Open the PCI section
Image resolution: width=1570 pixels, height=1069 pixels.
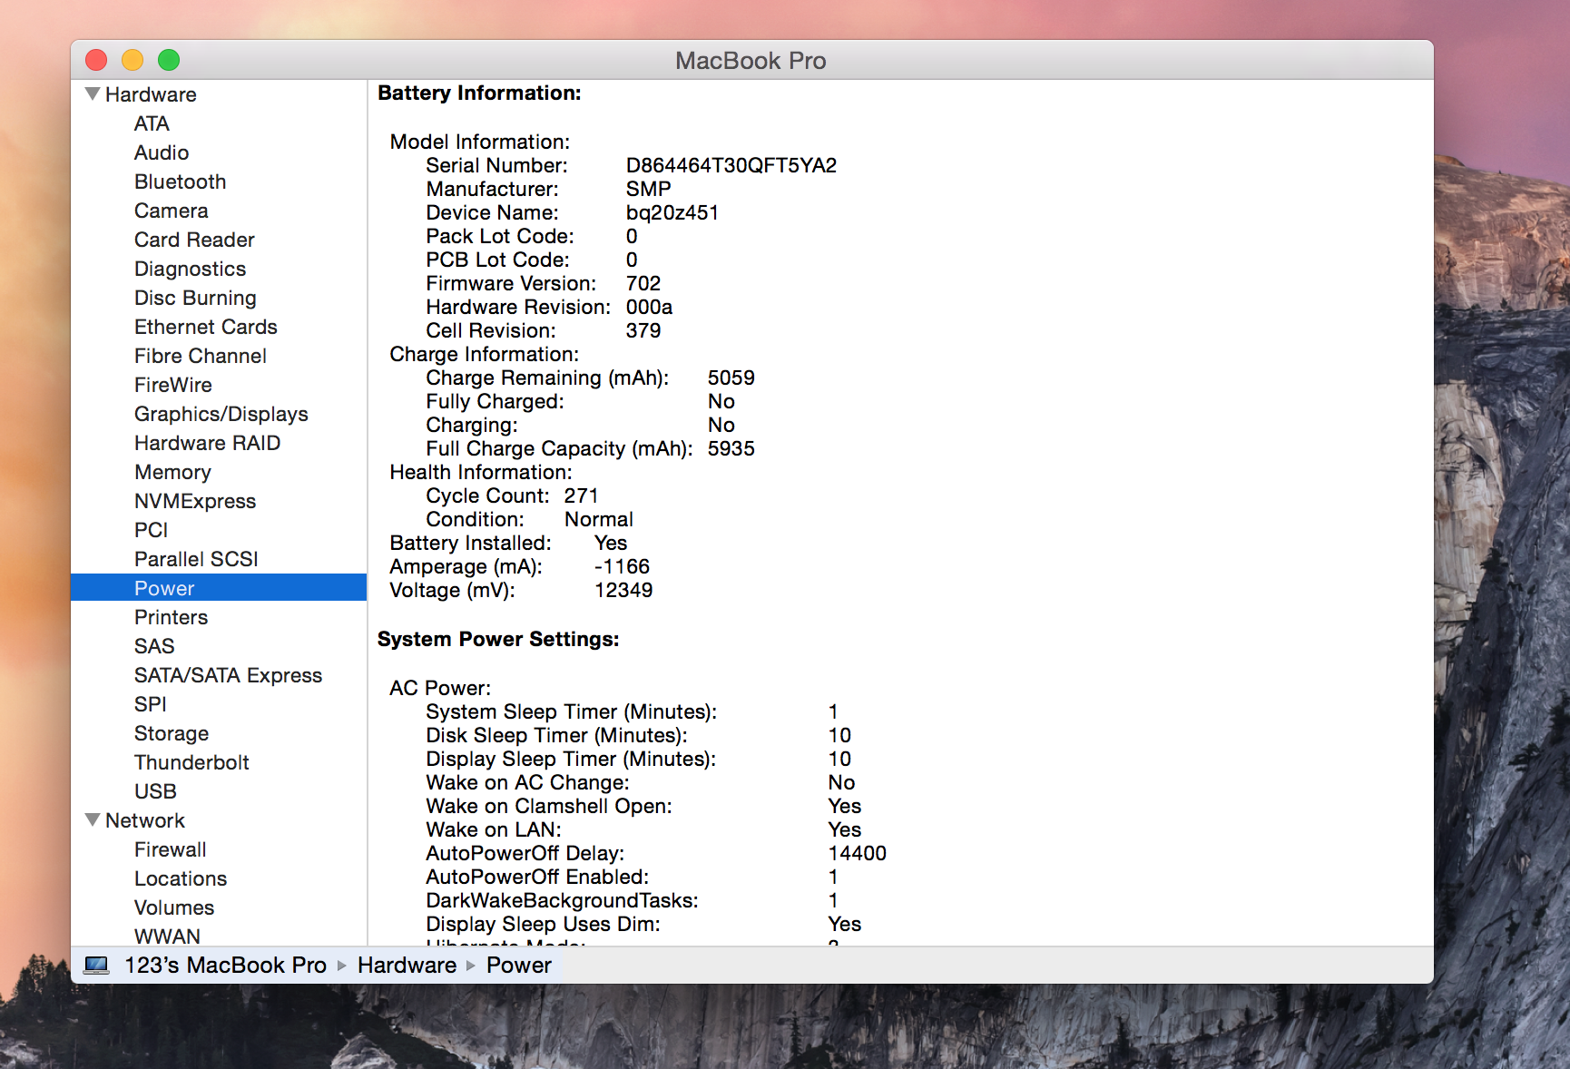(151, 530)
